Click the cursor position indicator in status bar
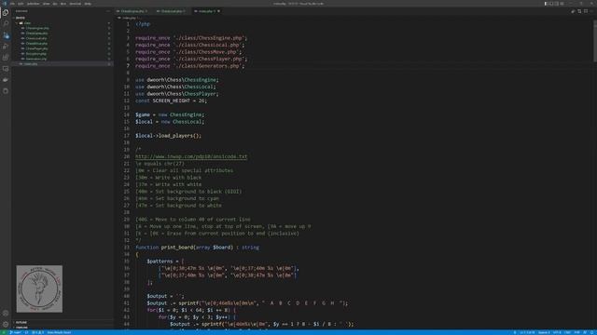 [x=527, y=332]
